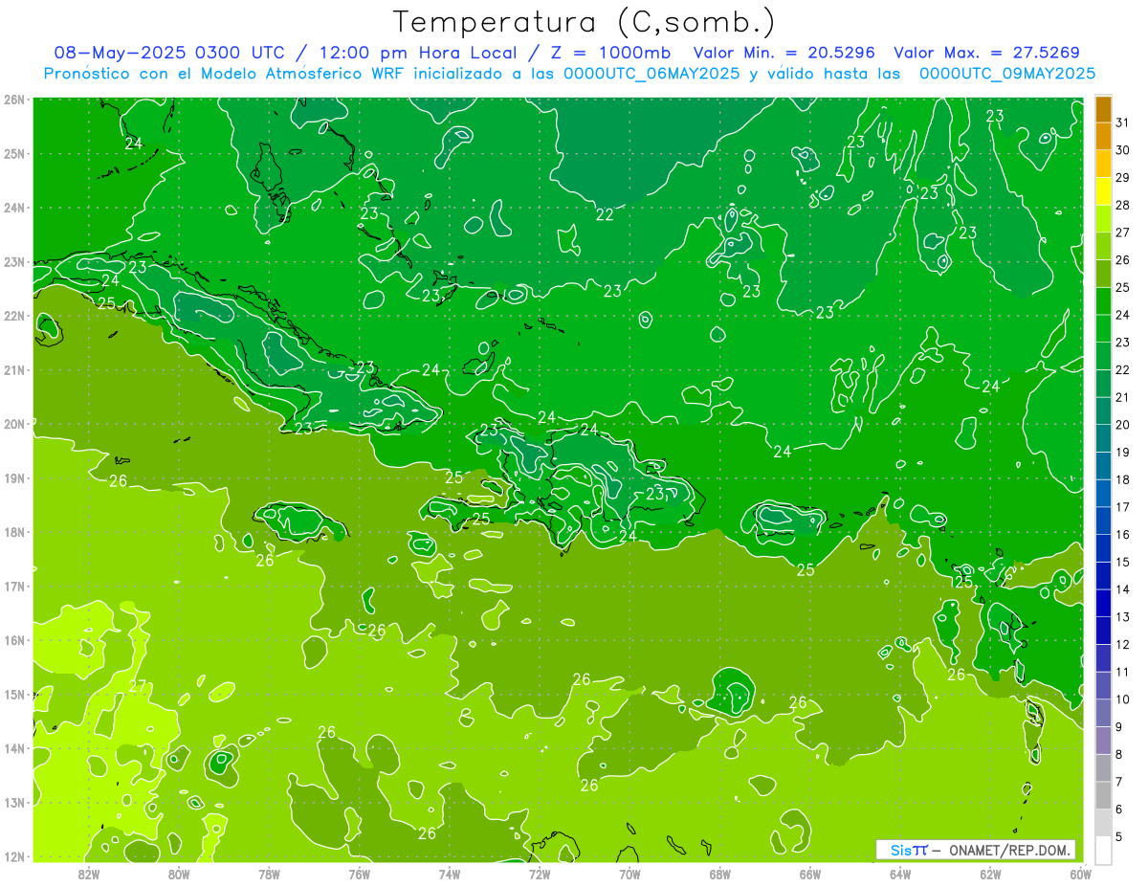Click colorbar label "20"

click(1121, 425)
